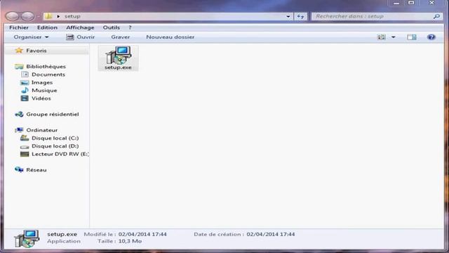Click the Date de création value
Viewport: 449px width, 253px height.
point(271,234)
